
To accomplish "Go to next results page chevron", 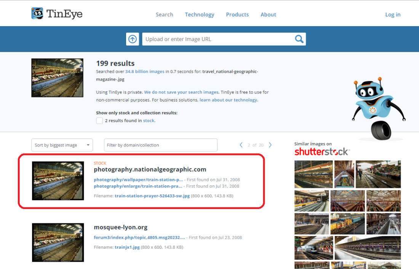I will pyautogui.click(x=270, y=145).
